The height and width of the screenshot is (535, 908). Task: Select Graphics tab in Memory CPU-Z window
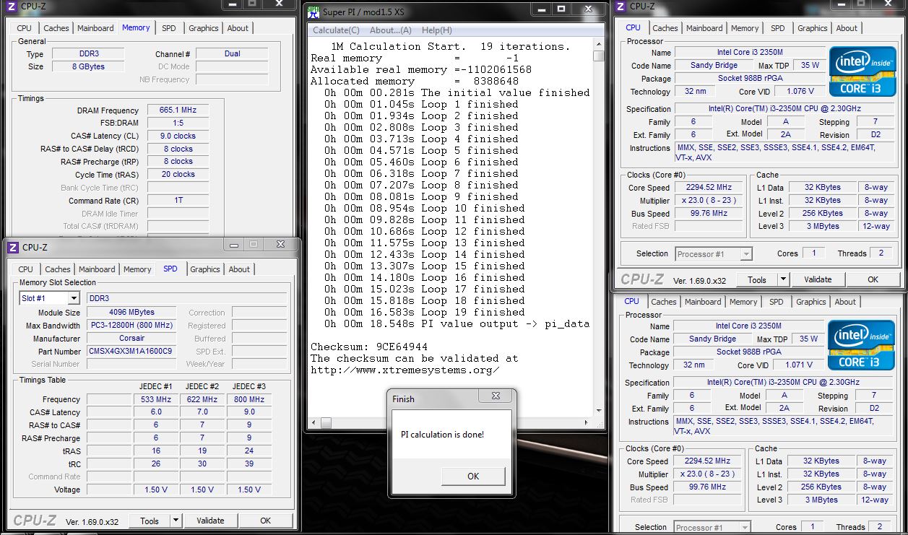[204, 28]
